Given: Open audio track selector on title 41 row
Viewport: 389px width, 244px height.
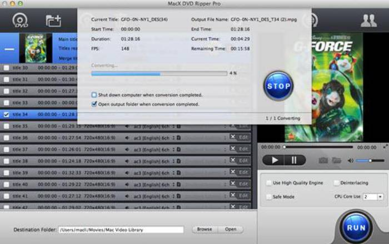Looking at the screenshot, I should [x=173, y=196].
